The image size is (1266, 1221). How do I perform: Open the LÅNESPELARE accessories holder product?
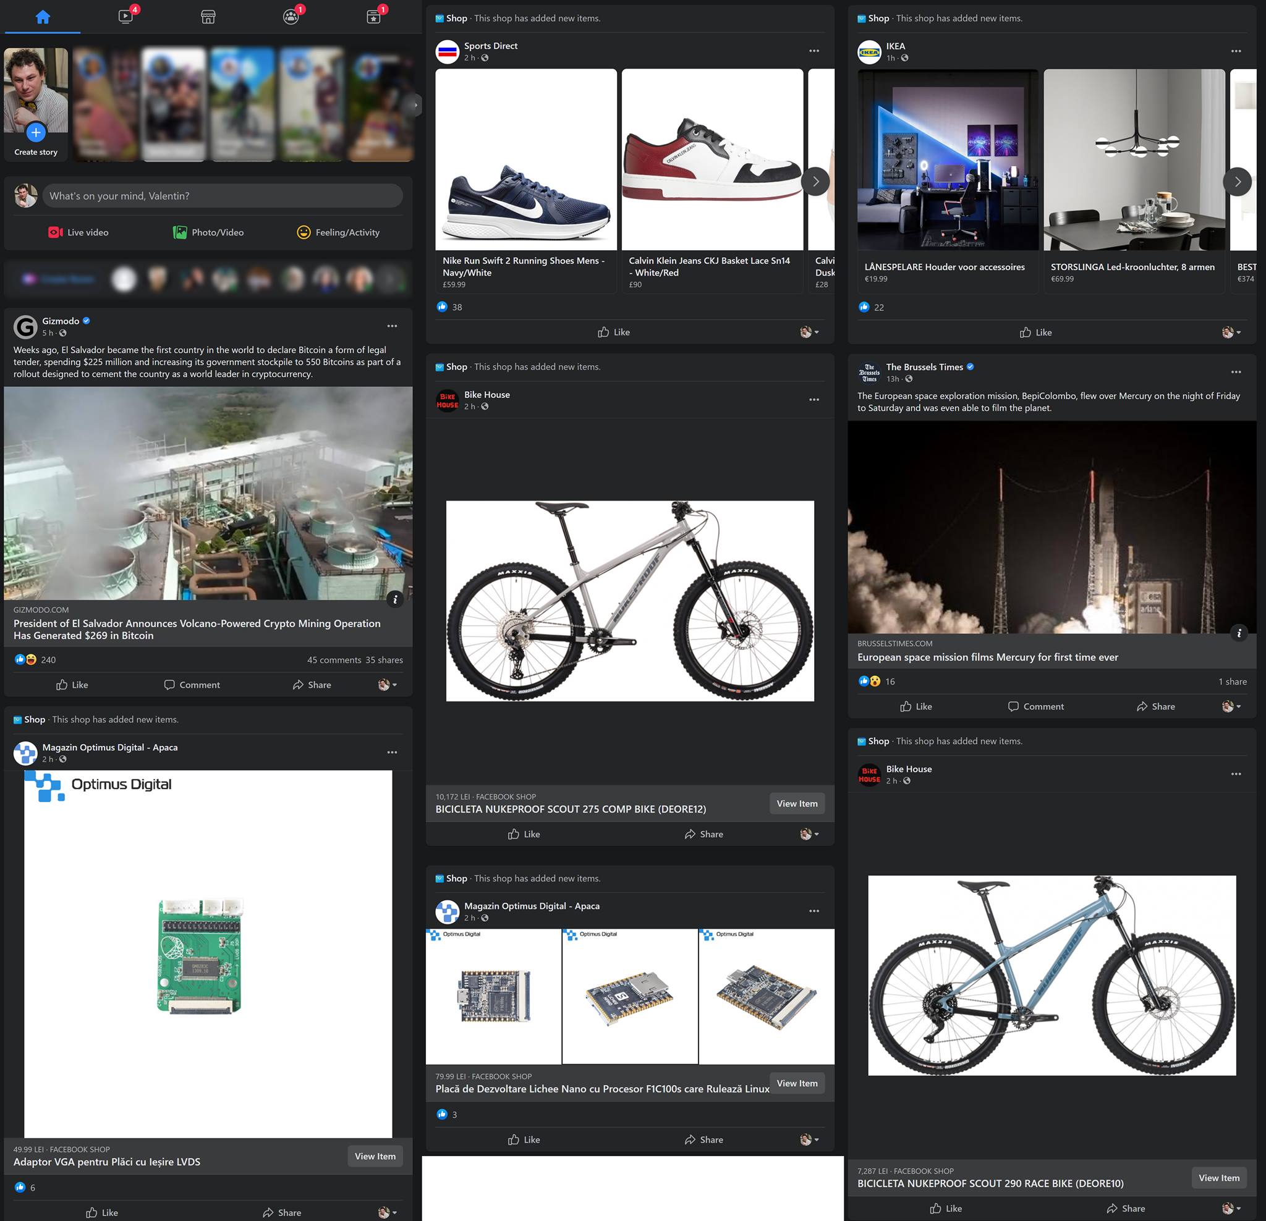click(x=948, y=181)
